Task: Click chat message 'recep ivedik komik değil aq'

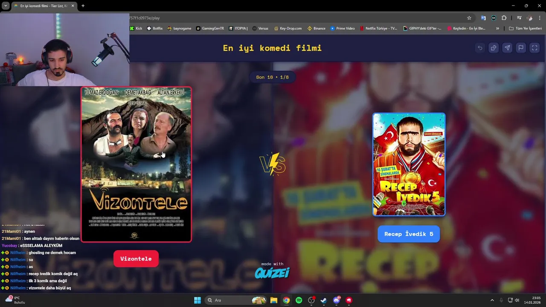Action: 52,274
